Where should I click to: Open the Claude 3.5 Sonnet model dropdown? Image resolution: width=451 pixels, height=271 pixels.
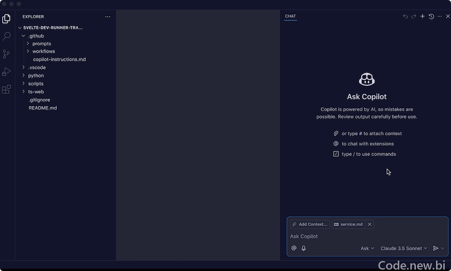click(404, 248)
